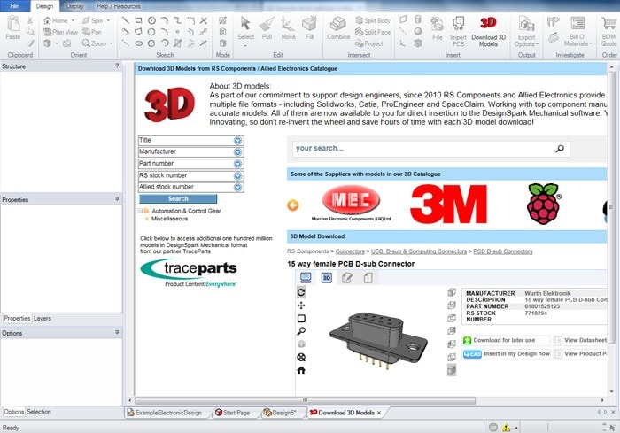
Task: Open Part number field dropdown arrow
Action: coord(237,164)
